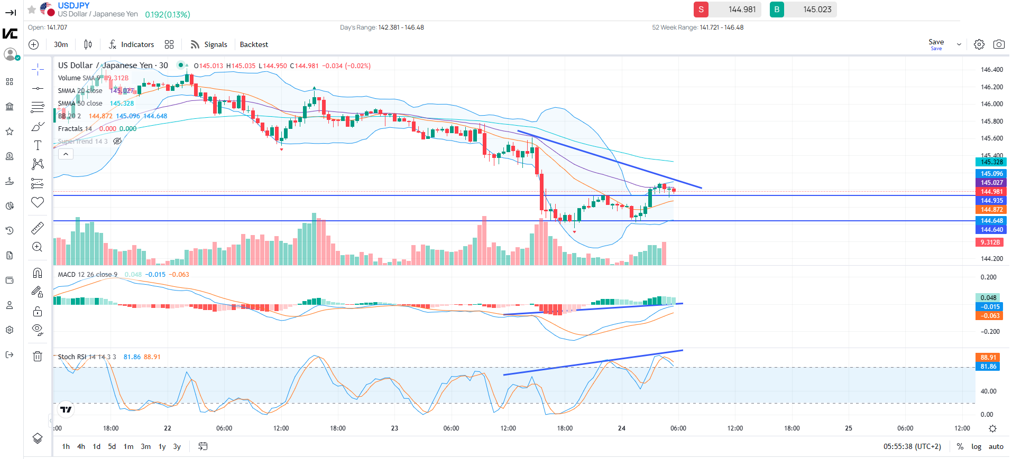Image resolution: width=1012 pixels, height=459 pixels.
Task: Select the crosshair cursor tool
Action: (x=38, y=69)
